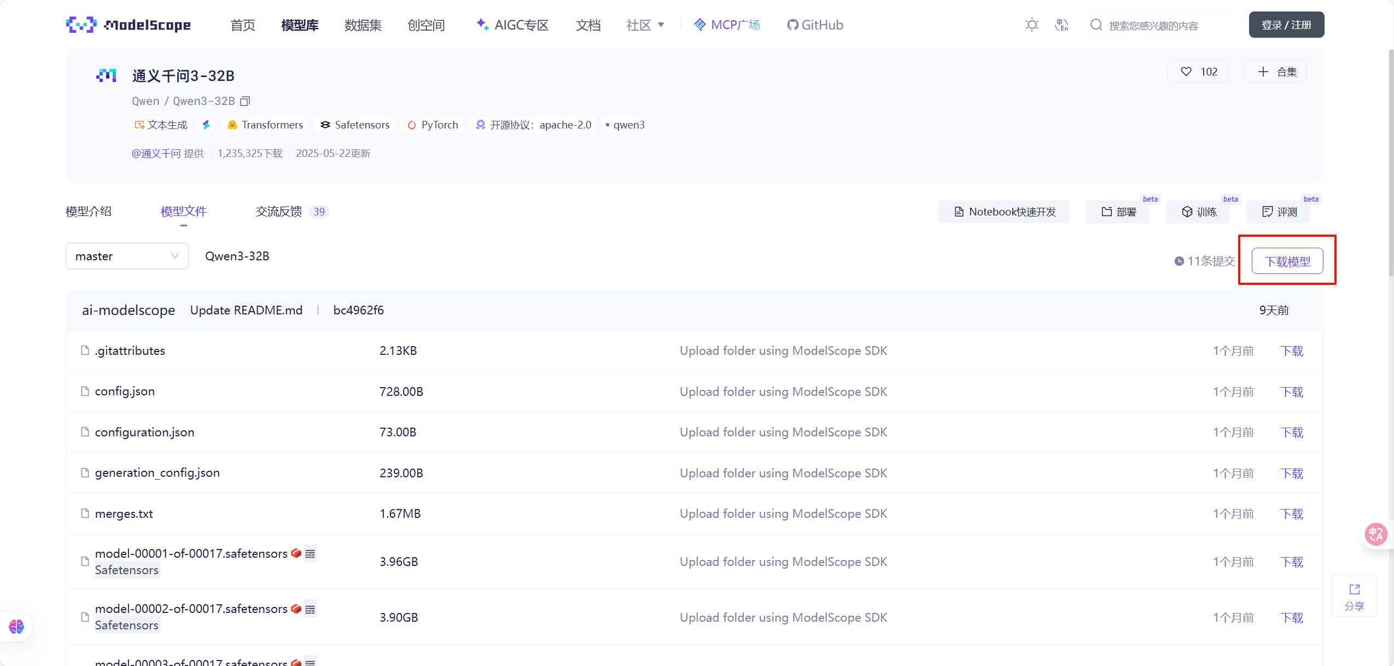Open @通义千问 provider link

point(156,154)
